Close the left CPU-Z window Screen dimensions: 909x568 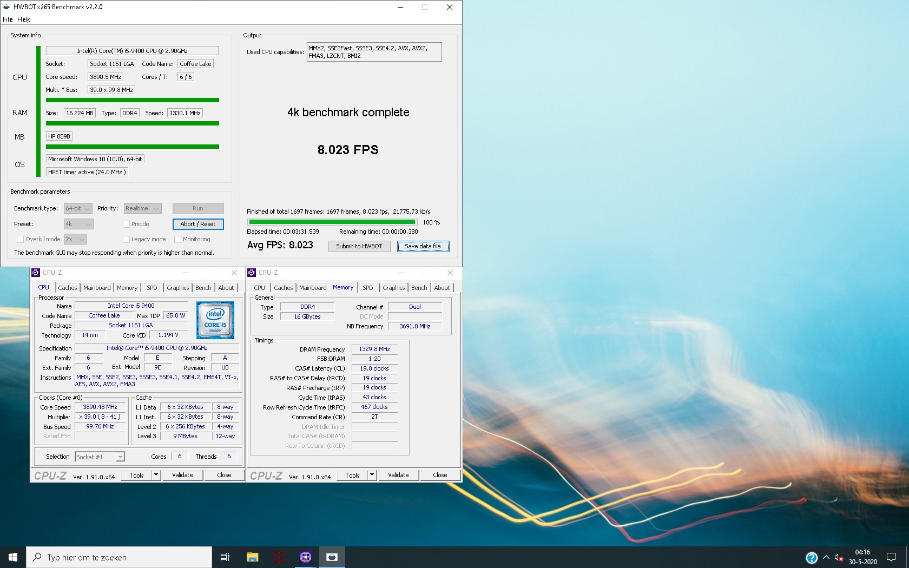click(234, 273)
